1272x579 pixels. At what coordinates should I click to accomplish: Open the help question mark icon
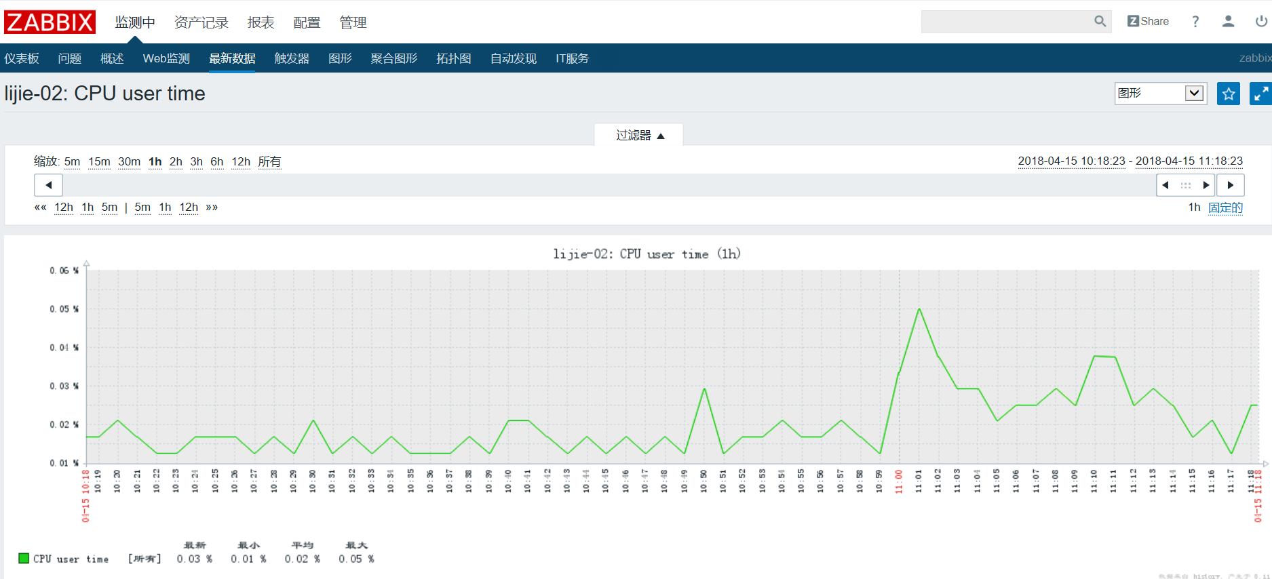1195,22
